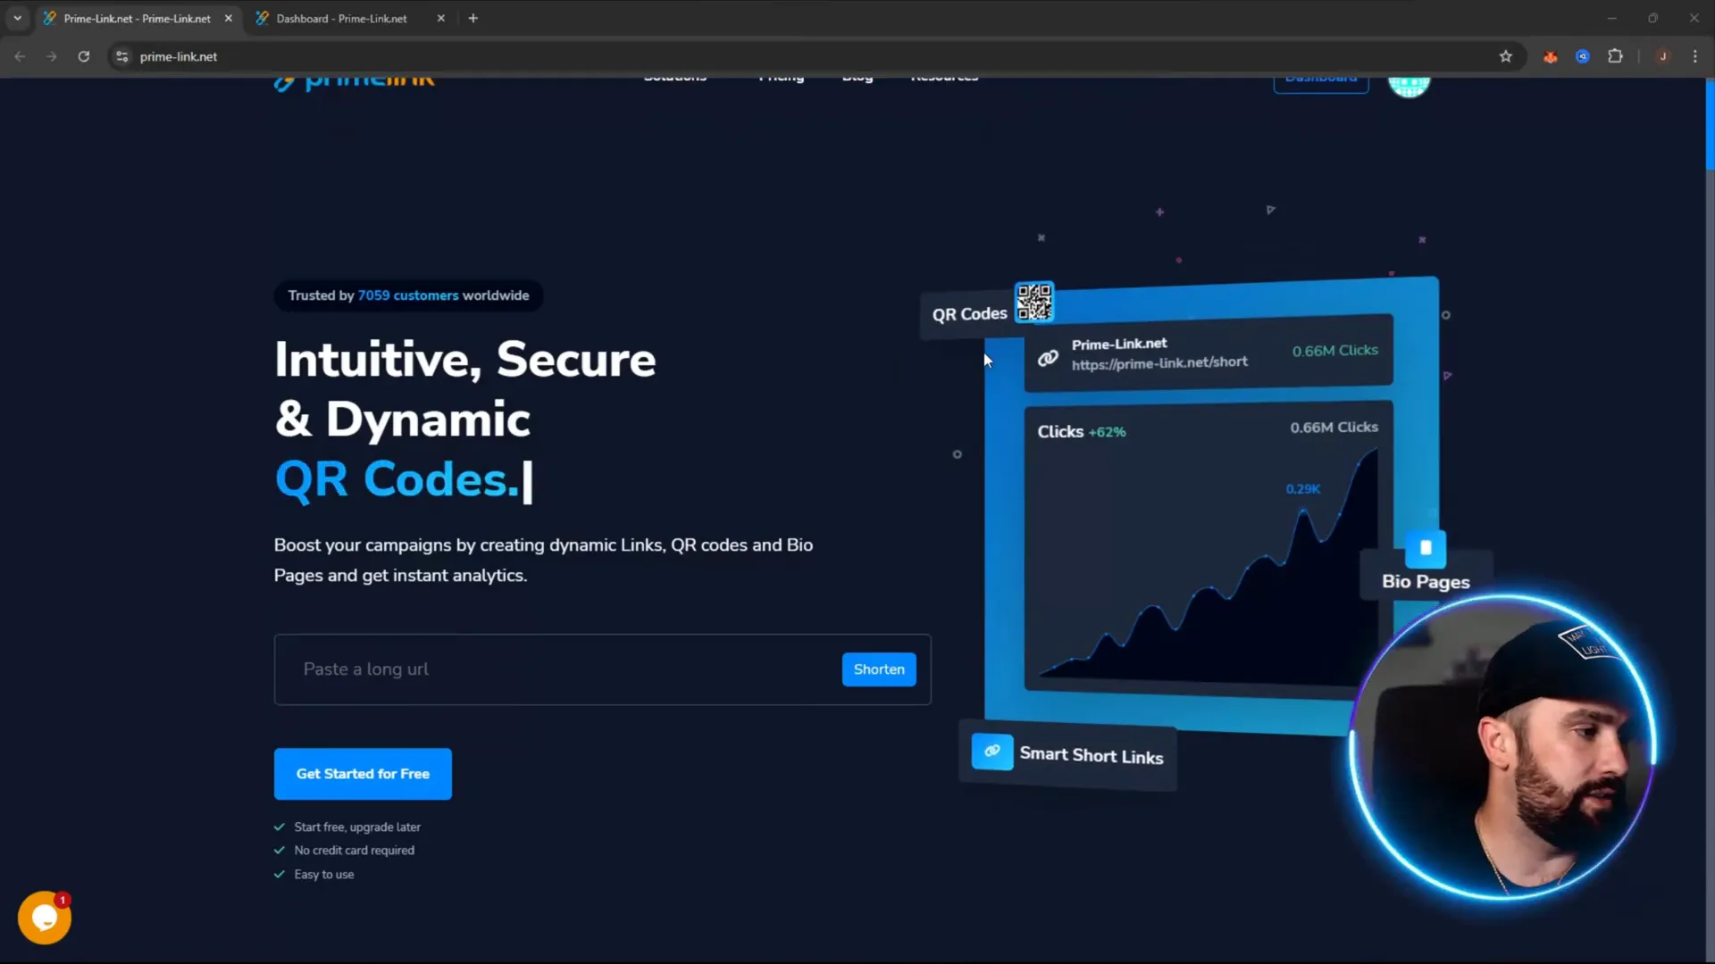Click the No credit card required text
Screen dimensions: 1715x964
click(x=355, y=851)
